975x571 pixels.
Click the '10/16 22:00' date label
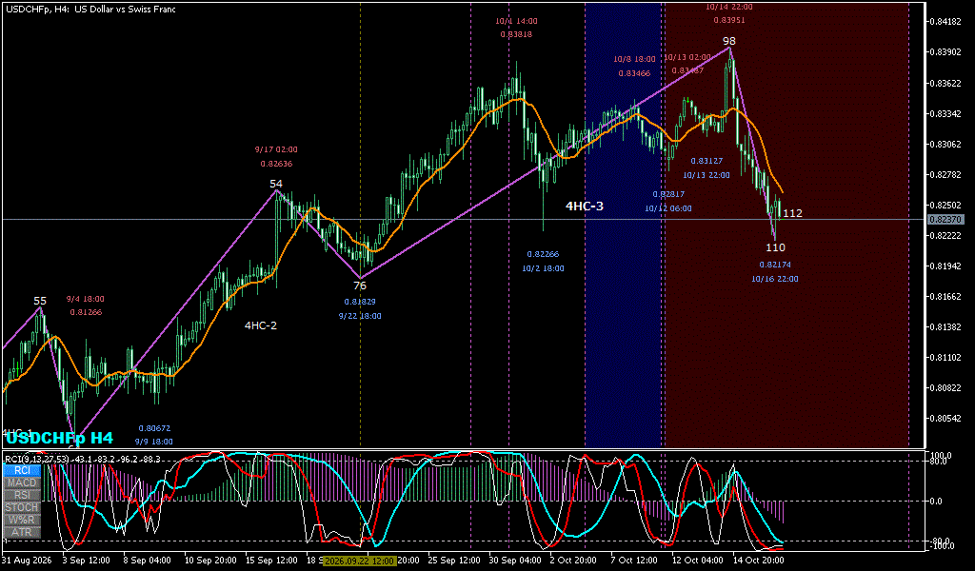(x=775, y=279)
